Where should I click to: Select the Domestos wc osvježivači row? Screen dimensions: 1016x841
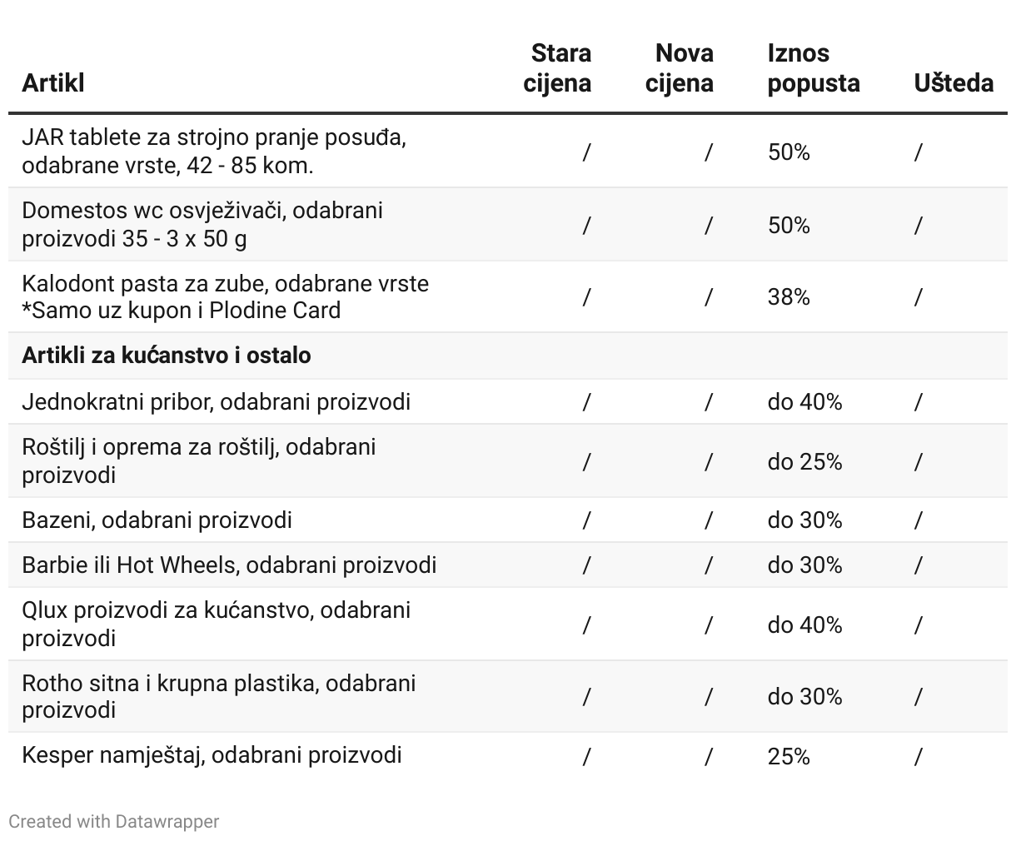pos(202,224)
